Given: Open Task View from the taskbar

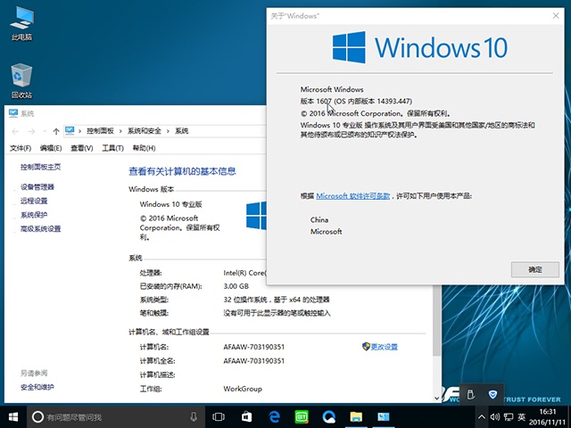Looking at the screenshot, I should pyautogui.click(x=218, y=416).
